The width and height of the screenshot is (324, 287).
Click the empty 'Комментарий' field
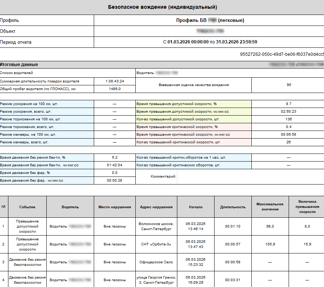pos(250,177)
